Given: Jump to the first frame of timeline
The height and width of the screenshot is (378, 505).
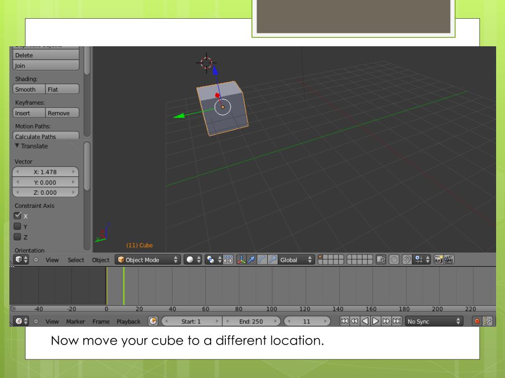Looking at the screenshot, I should [345, 321].
